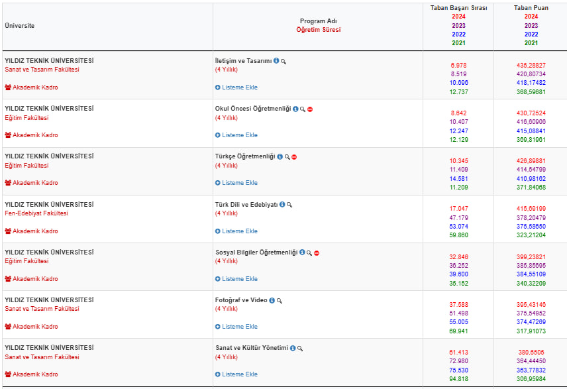Click magnifier icon next to Türkçe Öğretmenliği
The image size is (571, 389).
pyautogui.click(x=287, y=157)
